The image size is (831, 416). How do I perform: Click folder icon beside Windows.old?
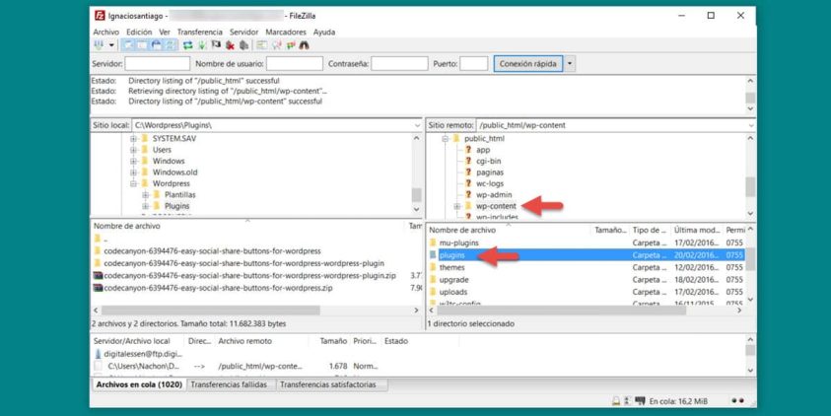point(144,172)
